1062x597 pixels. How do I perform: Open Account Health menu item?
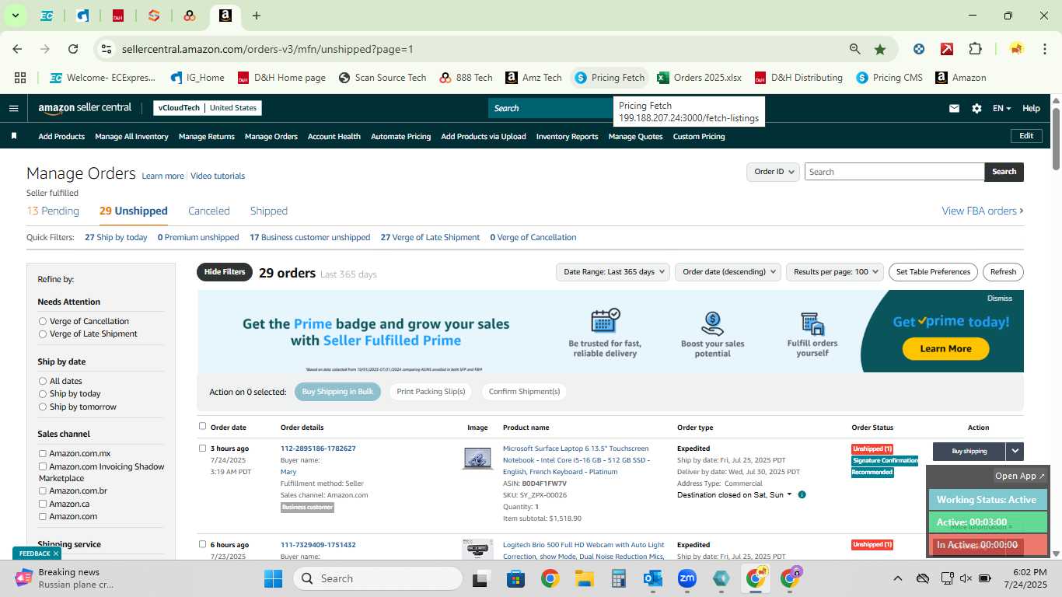(x=334, y=136)
